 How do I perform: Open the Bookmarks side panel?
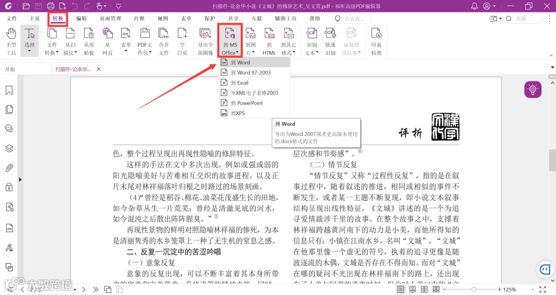pos(9,91)
